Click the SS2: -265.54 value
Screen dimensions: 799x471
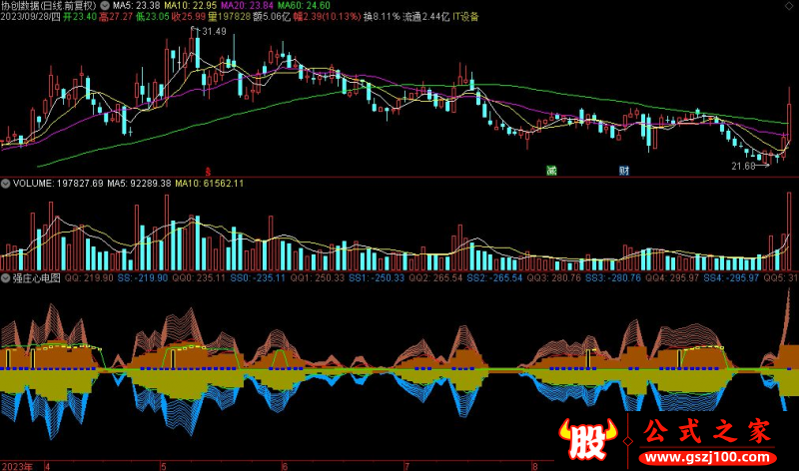(494, 278)
